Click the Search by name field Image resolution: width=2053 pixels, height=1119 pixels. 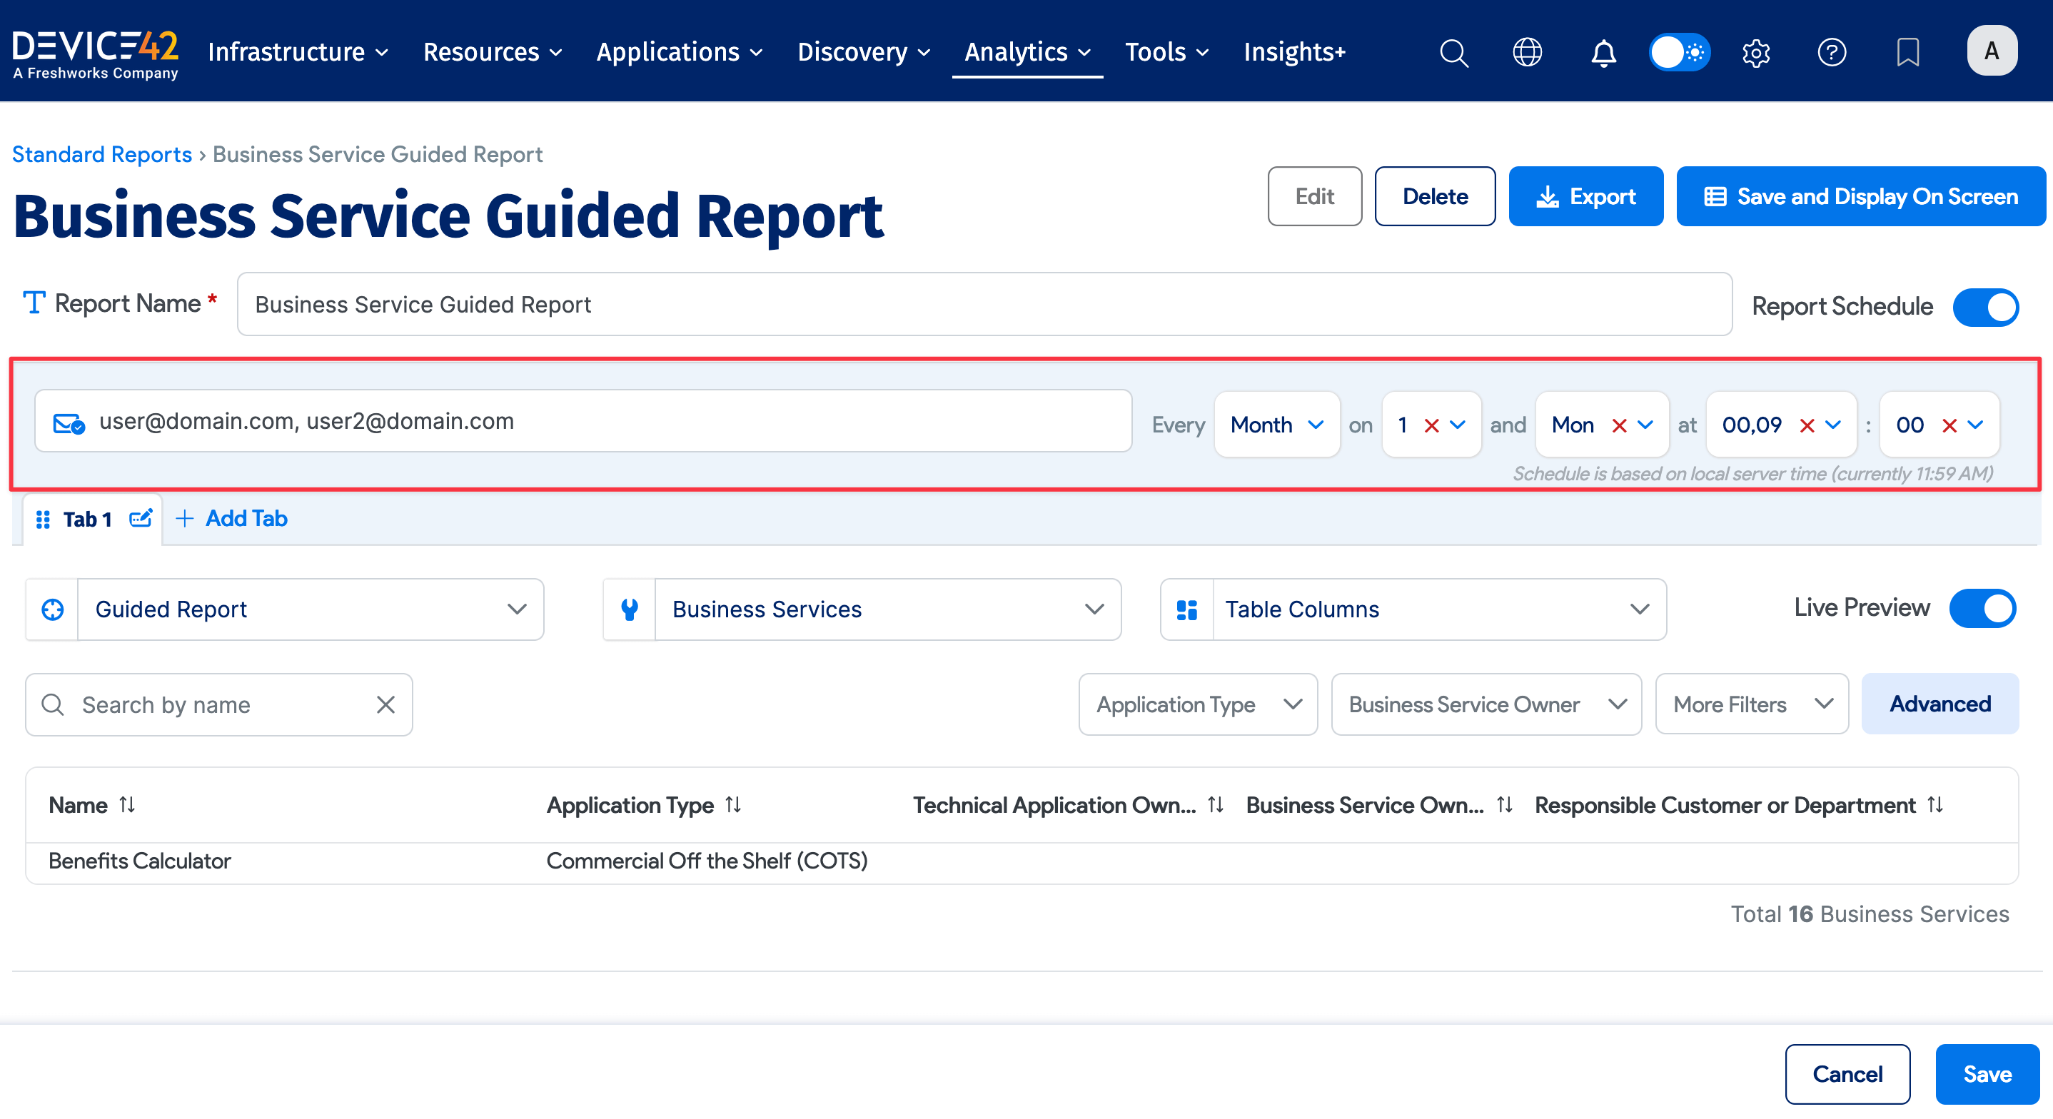219,704
